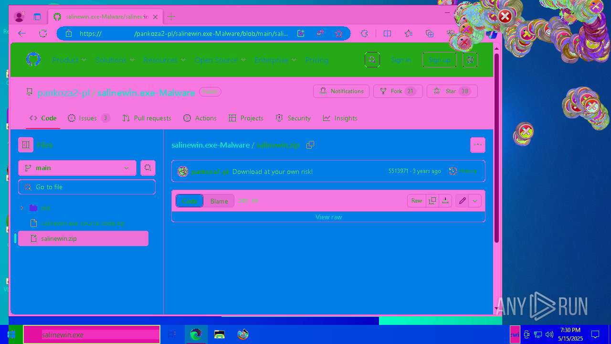
Task: Open salinewin.exe-Malware repository title link
Action: [146, 93]
